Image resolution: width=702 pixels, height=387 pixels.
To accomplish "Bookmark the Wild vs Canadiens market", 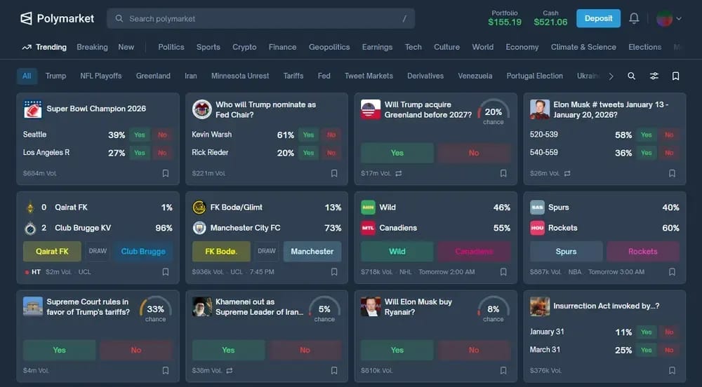I will point(503,272).
